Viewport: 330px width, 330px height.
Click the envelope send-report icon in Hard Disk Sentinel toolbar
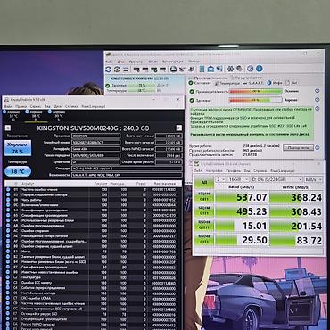point(210,69)
